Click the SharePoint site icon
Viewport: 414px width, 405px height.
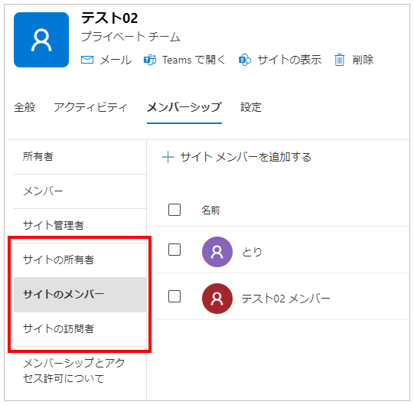245,60
